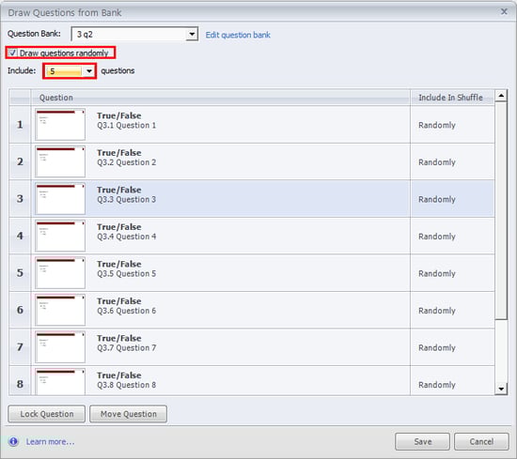
Task: Select the slide thumbnail for Question 4
Action: tap(60, 236)
